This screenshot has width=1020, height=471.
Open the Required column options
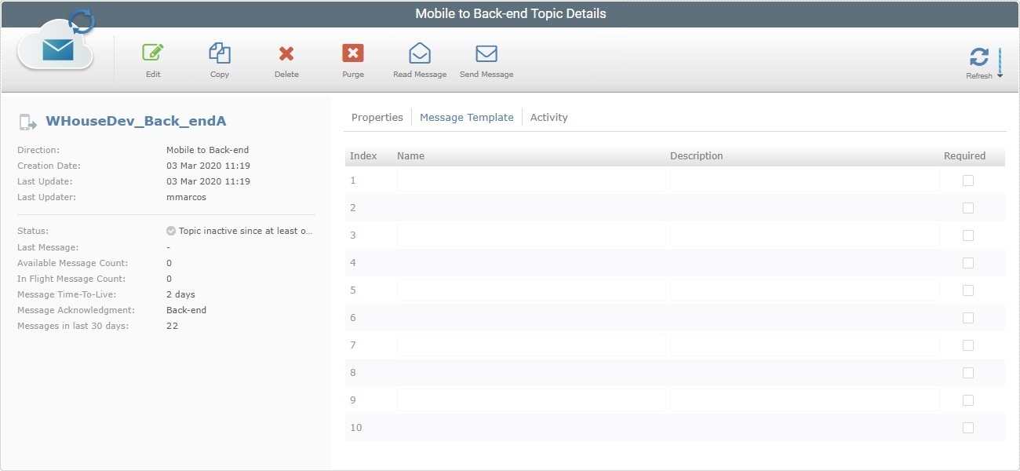pos(964,155)
